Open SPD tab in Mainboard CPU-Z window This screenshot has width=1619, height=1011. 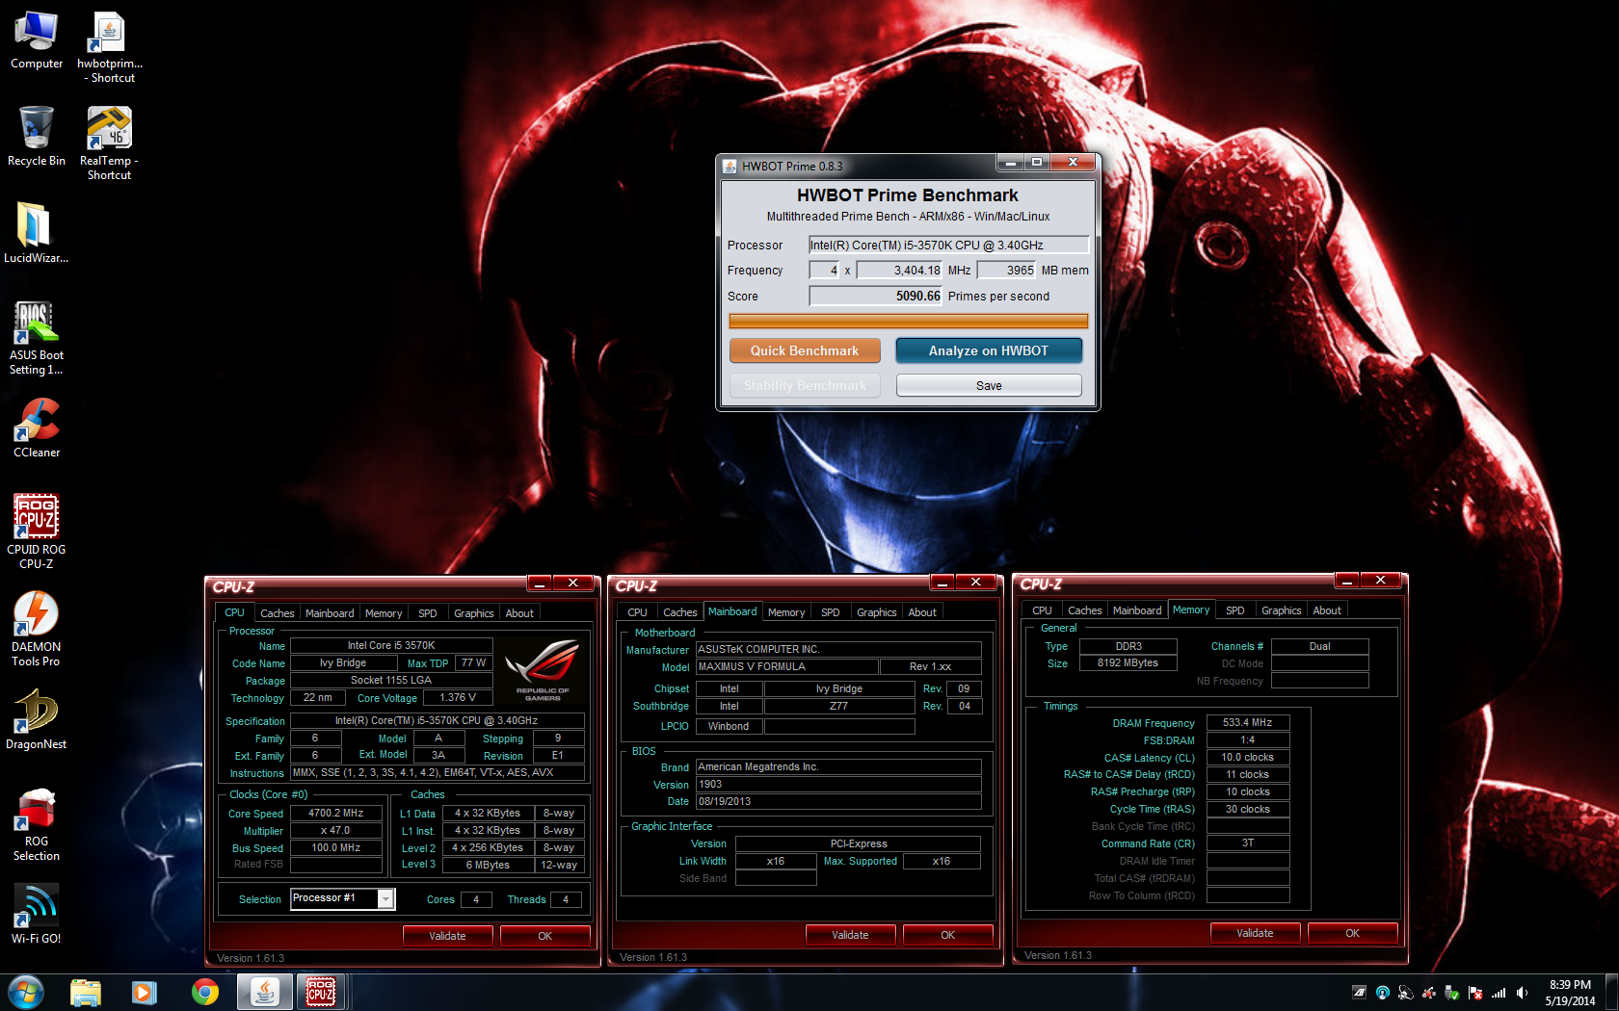(x=831, y=612)
